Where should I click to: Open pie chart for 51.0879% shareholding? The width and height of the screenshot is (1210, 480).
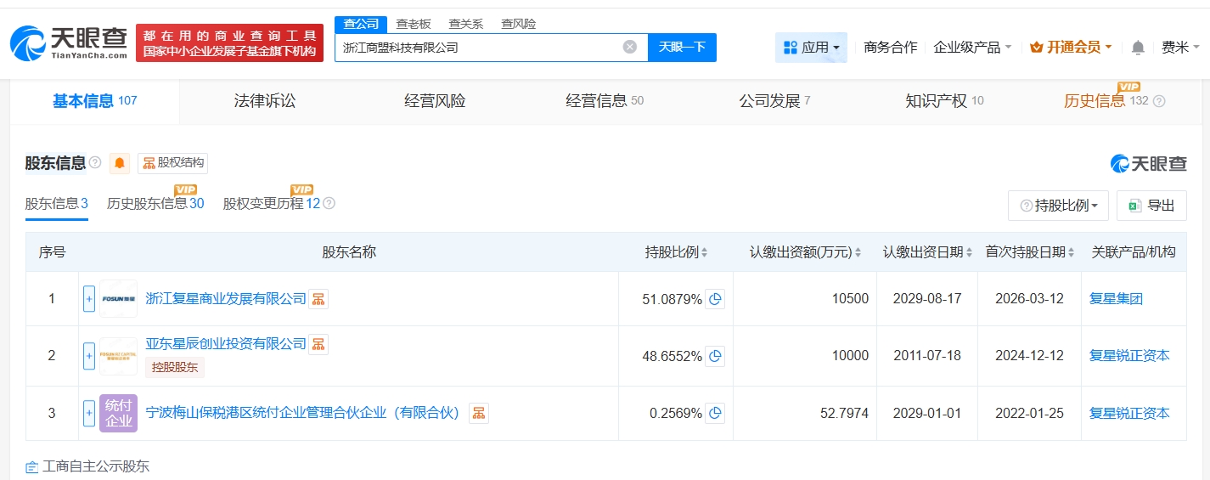(x=715, y=299)
